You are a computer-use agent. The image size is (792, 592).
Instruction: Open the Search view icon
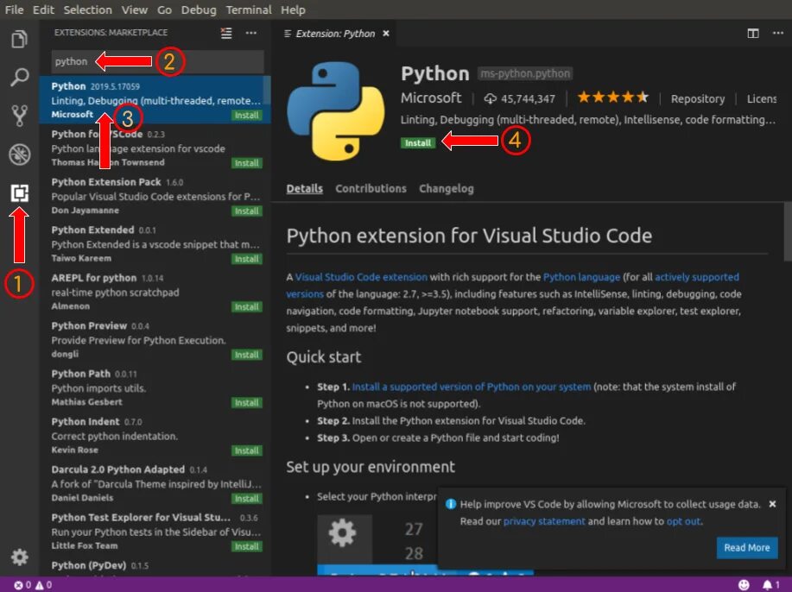click(19, 78)
